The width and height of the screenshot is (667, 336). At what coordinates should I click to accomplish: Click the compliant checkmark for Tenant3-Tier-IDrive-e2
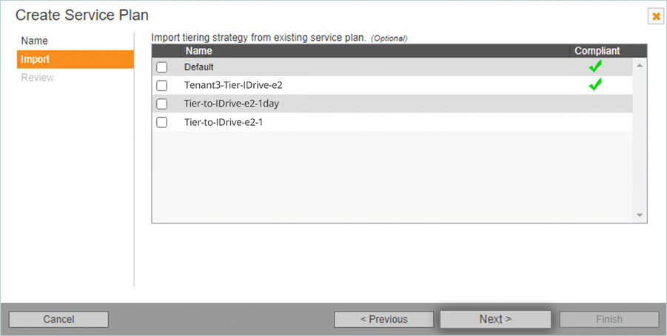point(595,84)
